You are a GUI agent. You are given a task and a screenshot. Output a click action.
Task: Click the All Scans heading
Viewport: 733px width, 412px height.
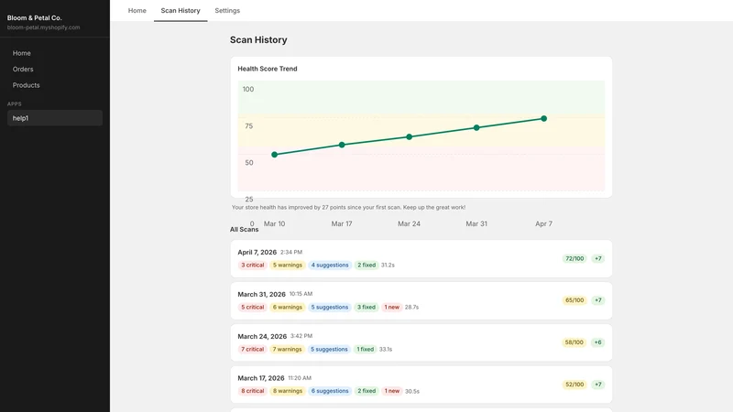coord(244,230)
